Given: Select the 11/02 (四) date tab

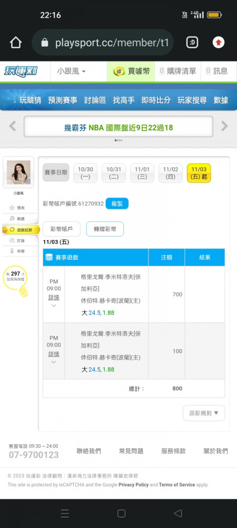Looking at the screenshot, I should [x=171, y=173].
